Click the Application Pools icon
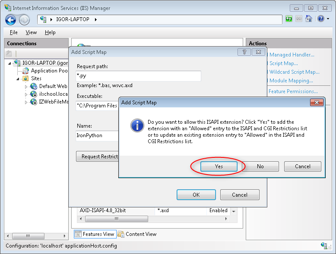 [26, 71]
